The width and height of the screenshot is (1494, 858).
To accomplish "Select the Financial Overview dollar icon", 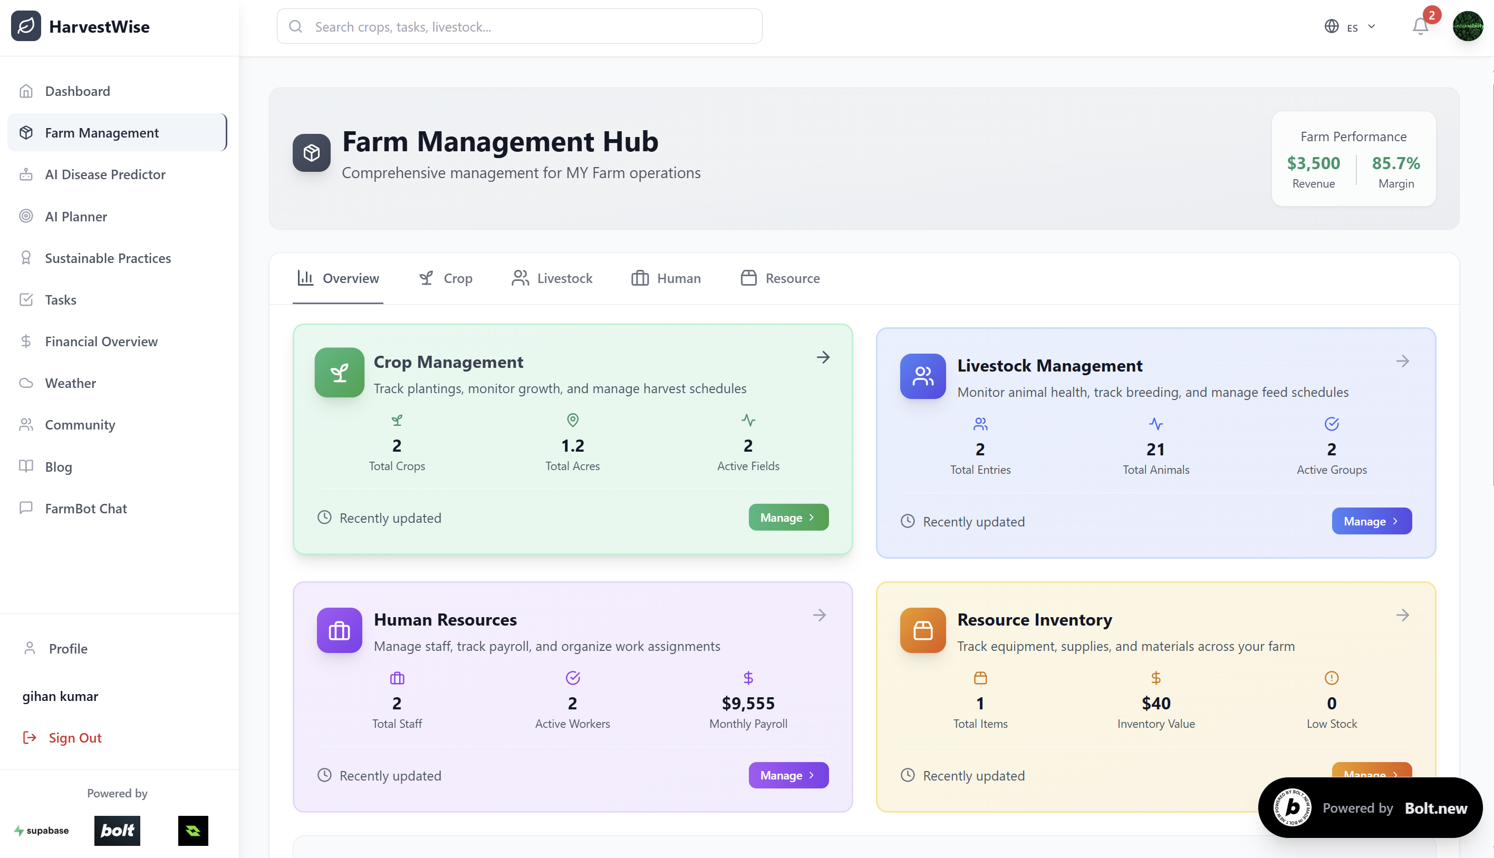I will point(26,341).
